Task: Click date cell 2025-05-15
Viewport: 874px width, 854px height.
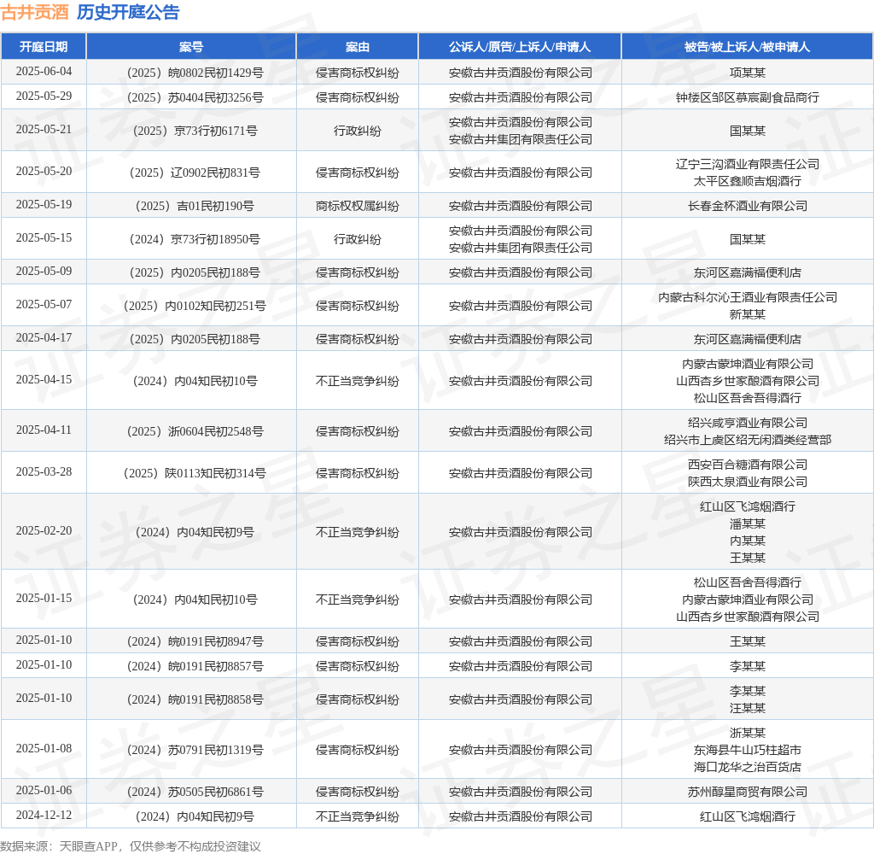Action: [x=44, y=238]
